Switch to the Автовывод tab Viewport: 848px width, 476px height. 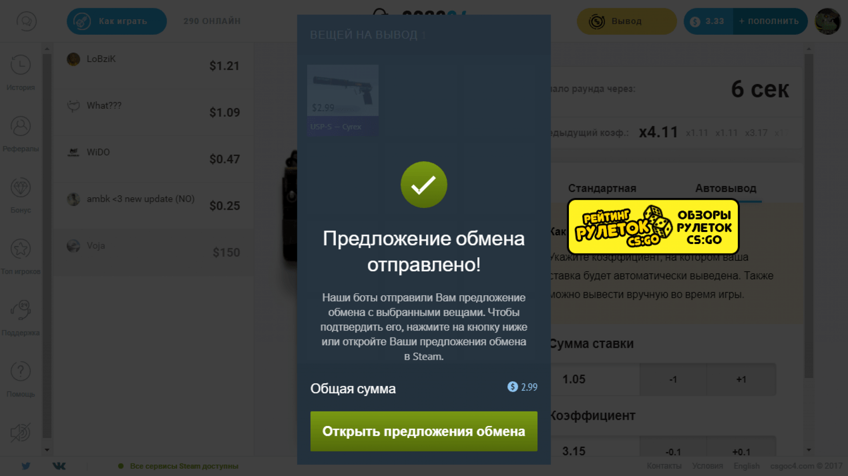click(x=725, y=188)
